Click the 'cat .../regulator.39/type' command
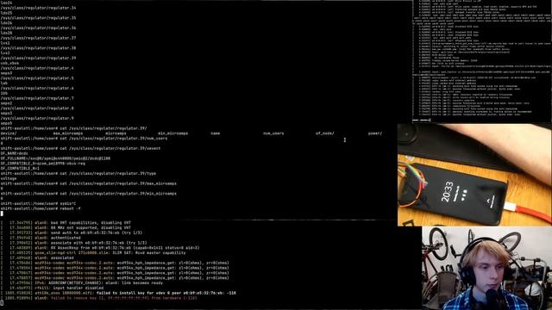 click(x=78, y=173)
